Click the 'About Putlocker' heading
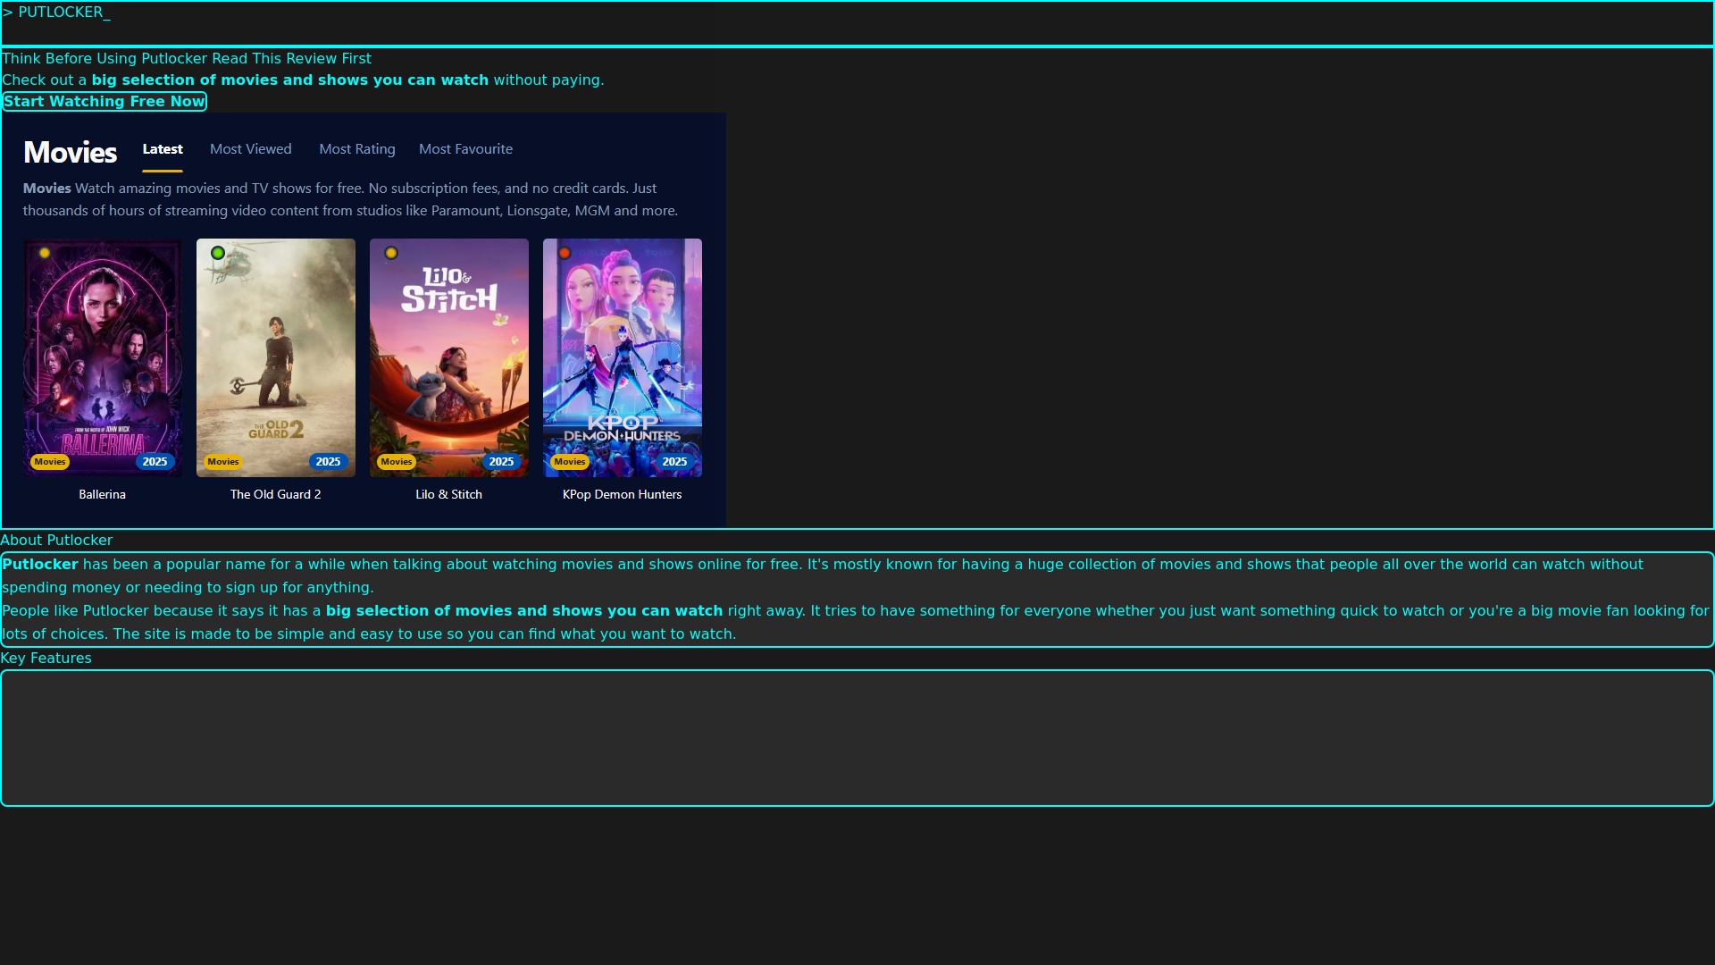 point(56,541)
